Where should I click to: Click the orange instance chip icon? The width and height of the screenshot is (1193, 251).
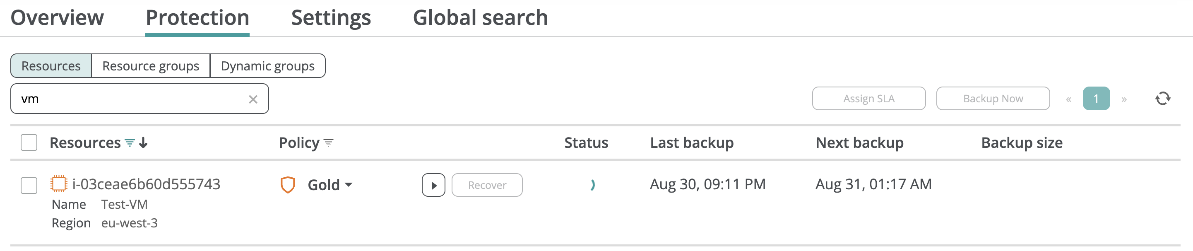click(x=59, y=184)
